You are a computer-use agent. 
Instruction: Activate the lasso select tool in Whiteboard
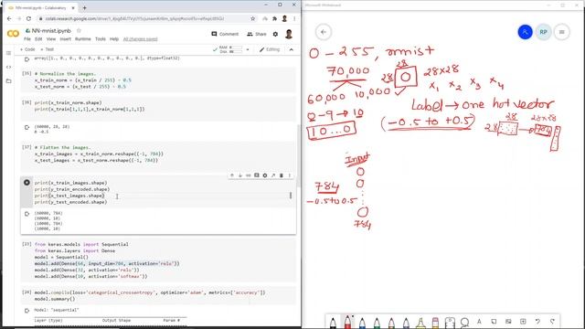[x=464, y=322]
